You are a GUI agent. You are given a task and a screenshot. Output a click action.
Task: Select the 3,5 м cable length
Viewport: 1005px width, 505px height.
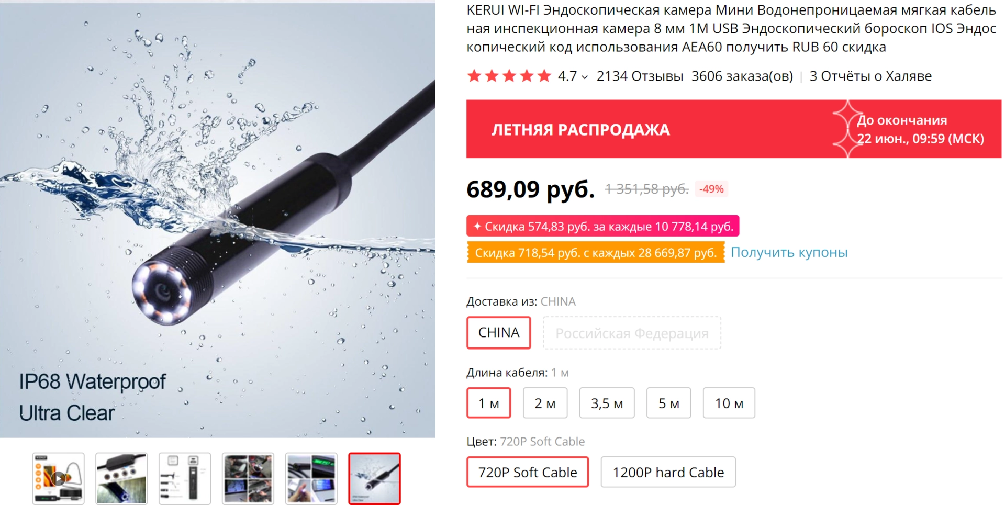[x=607, y=403]
